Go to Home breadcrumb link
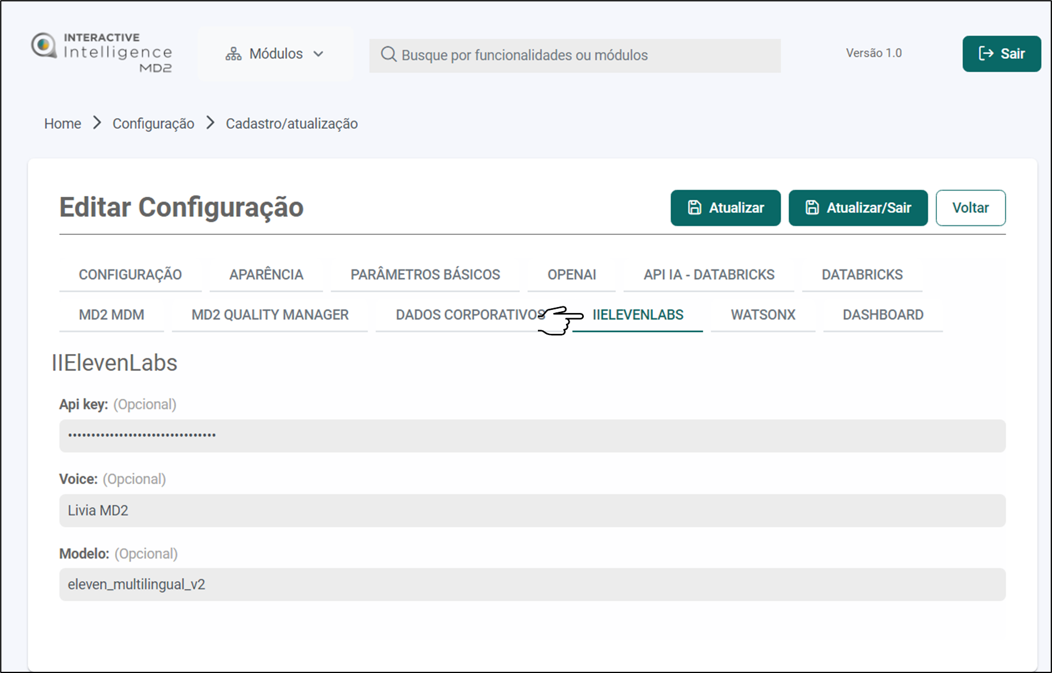 coord(63,123)
